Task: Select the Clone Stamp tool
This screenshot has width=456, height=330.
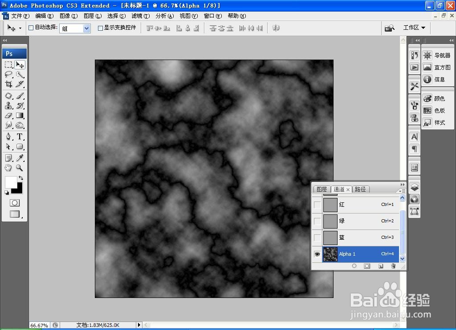Action: click(8, 105)
